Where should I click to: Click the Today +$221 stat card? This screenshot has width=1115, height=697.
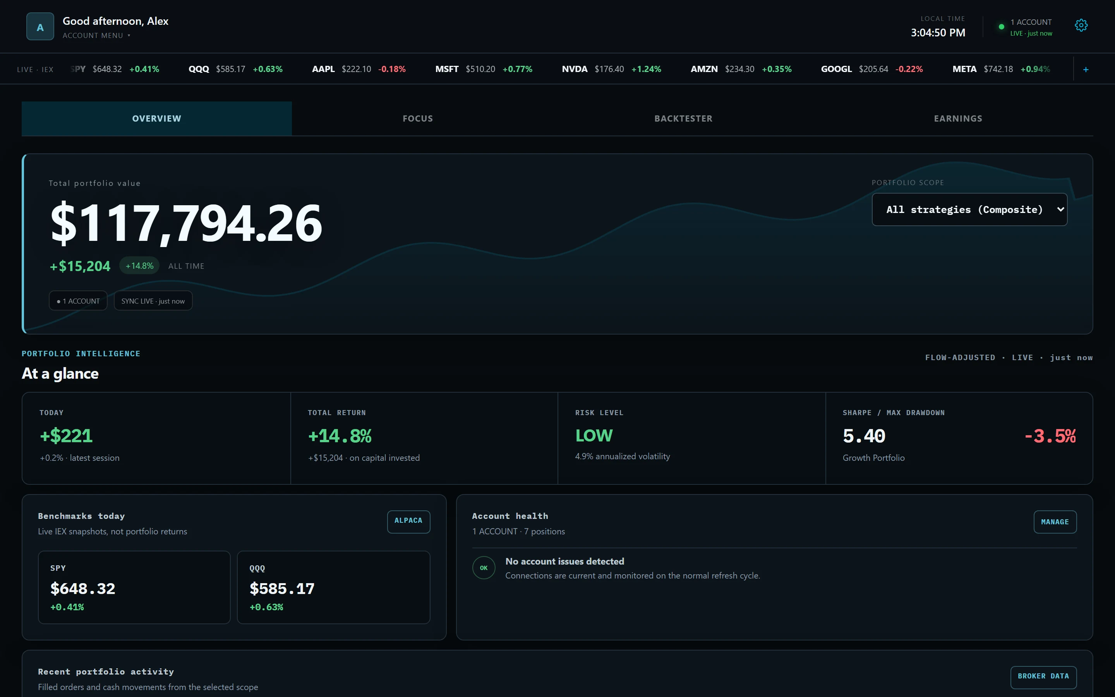click(x=156, y=438)
